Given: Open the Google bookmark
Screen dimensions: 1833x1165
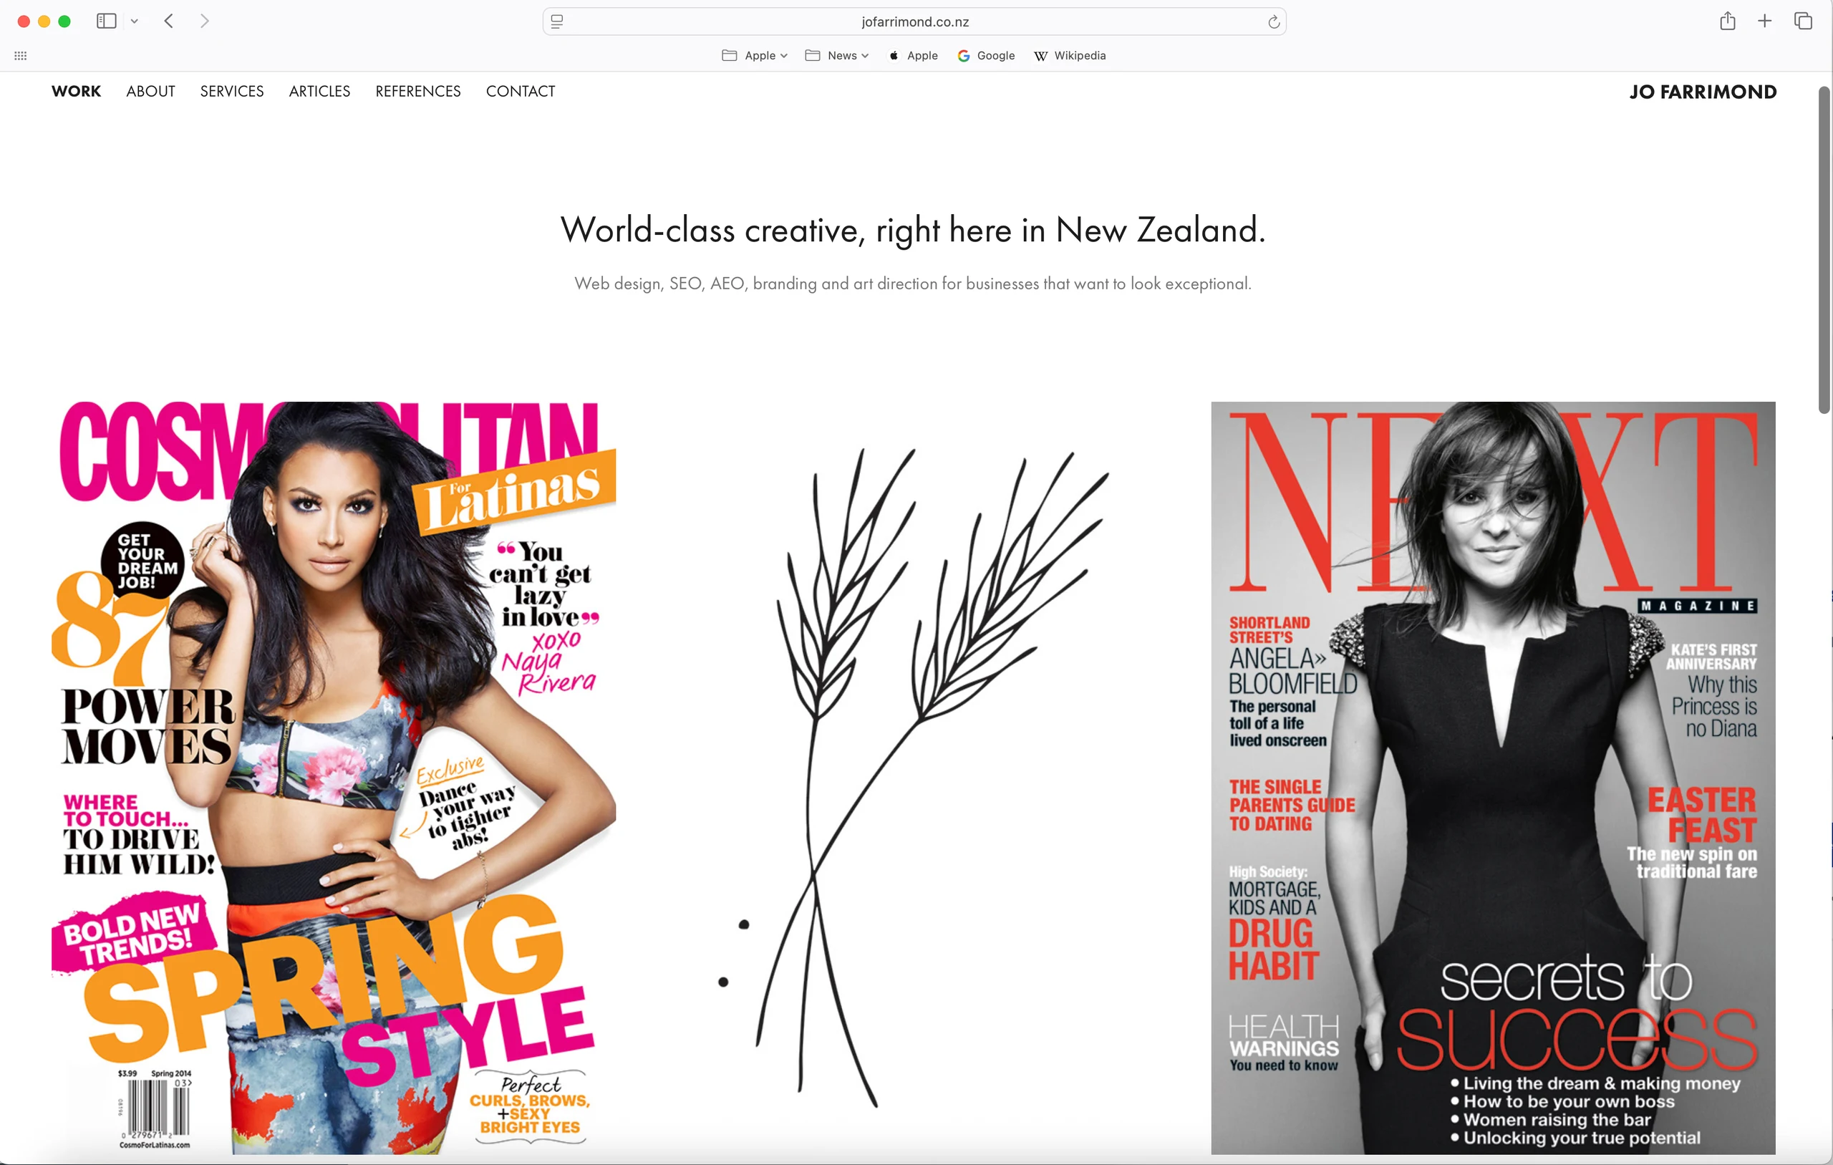Looking at the screenshot, I should point(987,56).
